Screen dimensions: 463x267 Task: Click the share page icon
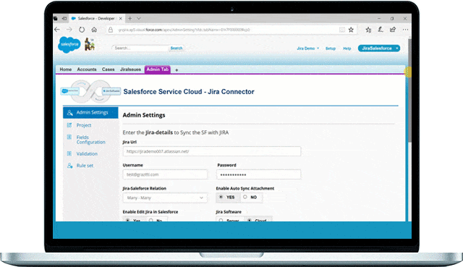(x=393, y=30)
